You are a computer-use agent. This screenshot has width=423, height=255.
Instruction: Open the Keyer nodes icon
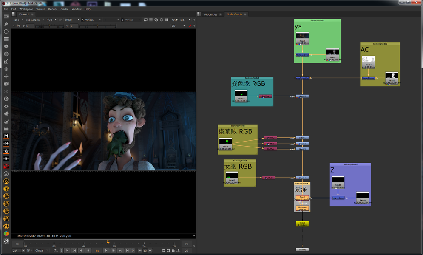(6, 62)
